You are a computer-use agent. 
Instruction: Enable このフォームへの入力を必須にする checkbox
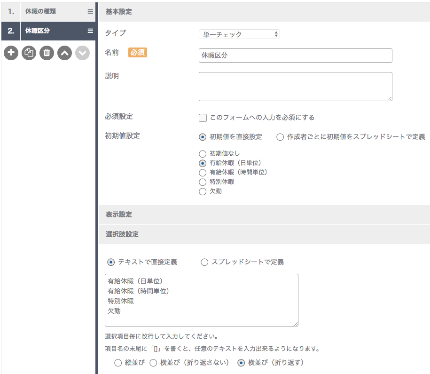(x=203, y=118)
